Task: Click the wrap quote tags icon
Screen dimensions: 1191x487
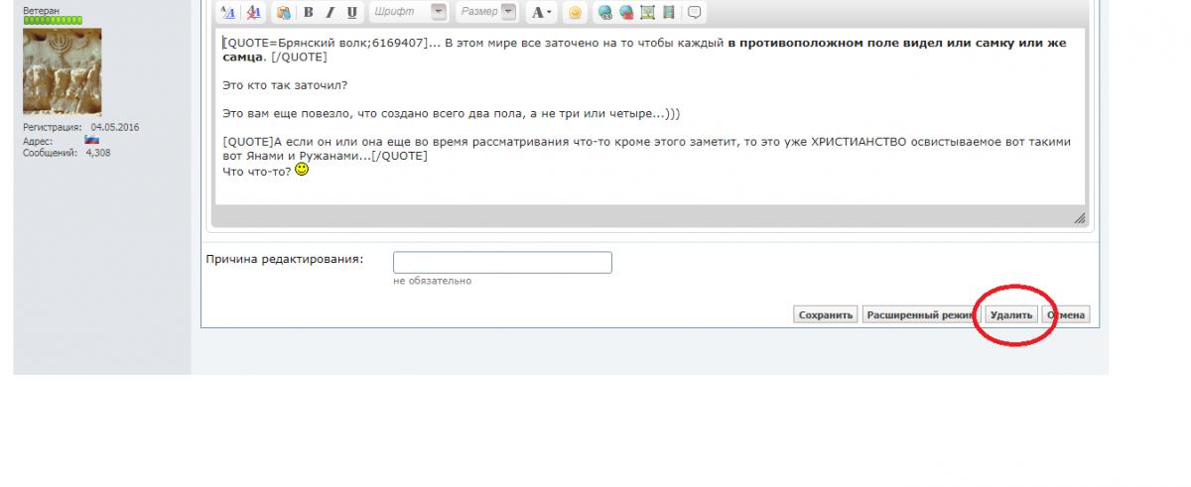Action: [x=695, y=13]
